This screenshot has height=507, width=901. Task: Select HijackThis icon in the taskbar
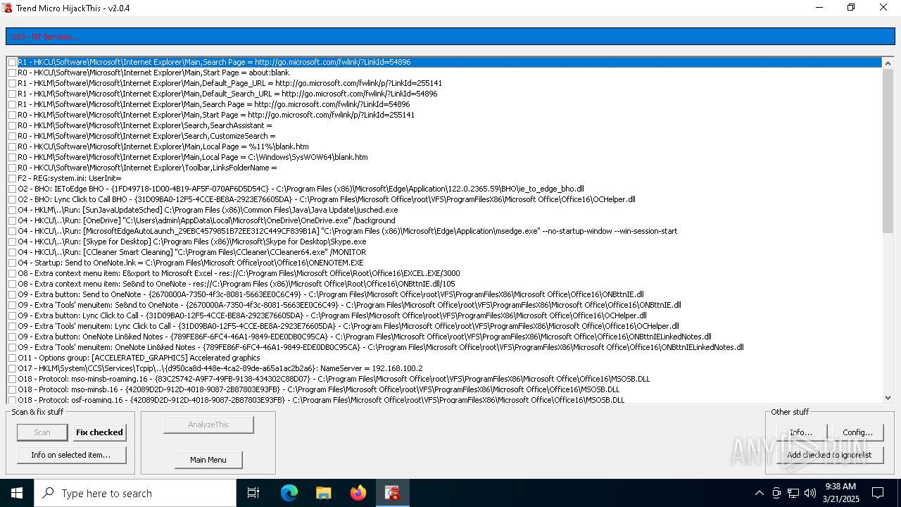tap(393, 493)
